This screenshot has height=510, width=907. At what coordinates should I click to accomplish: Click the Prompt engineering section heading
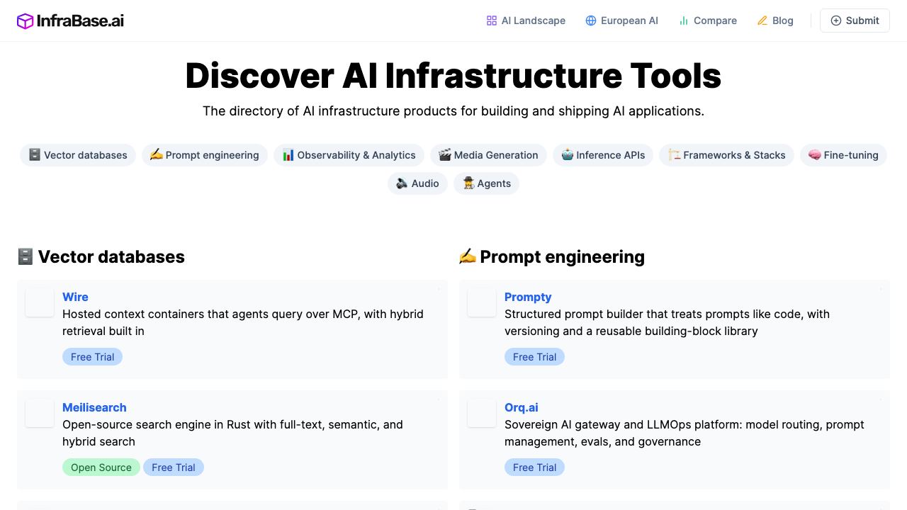coord(552,256)
